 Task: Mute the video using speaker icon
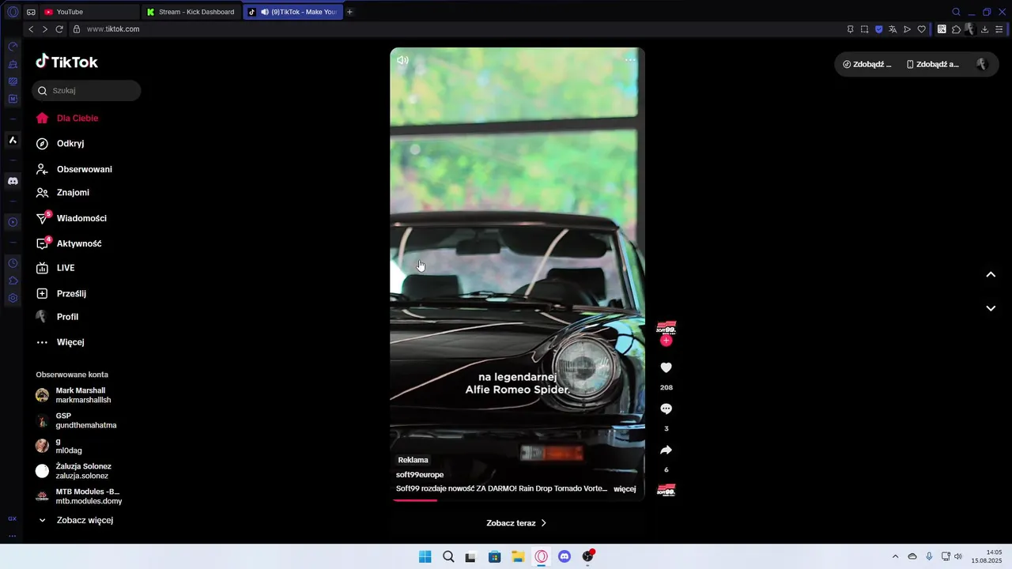pos(402,60)
